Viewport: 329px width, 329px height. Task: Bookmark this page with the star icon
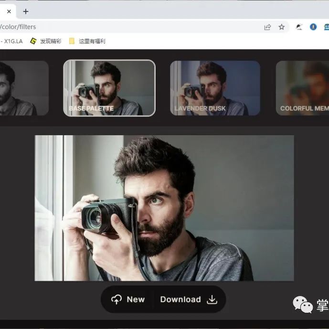click(282, 27)
